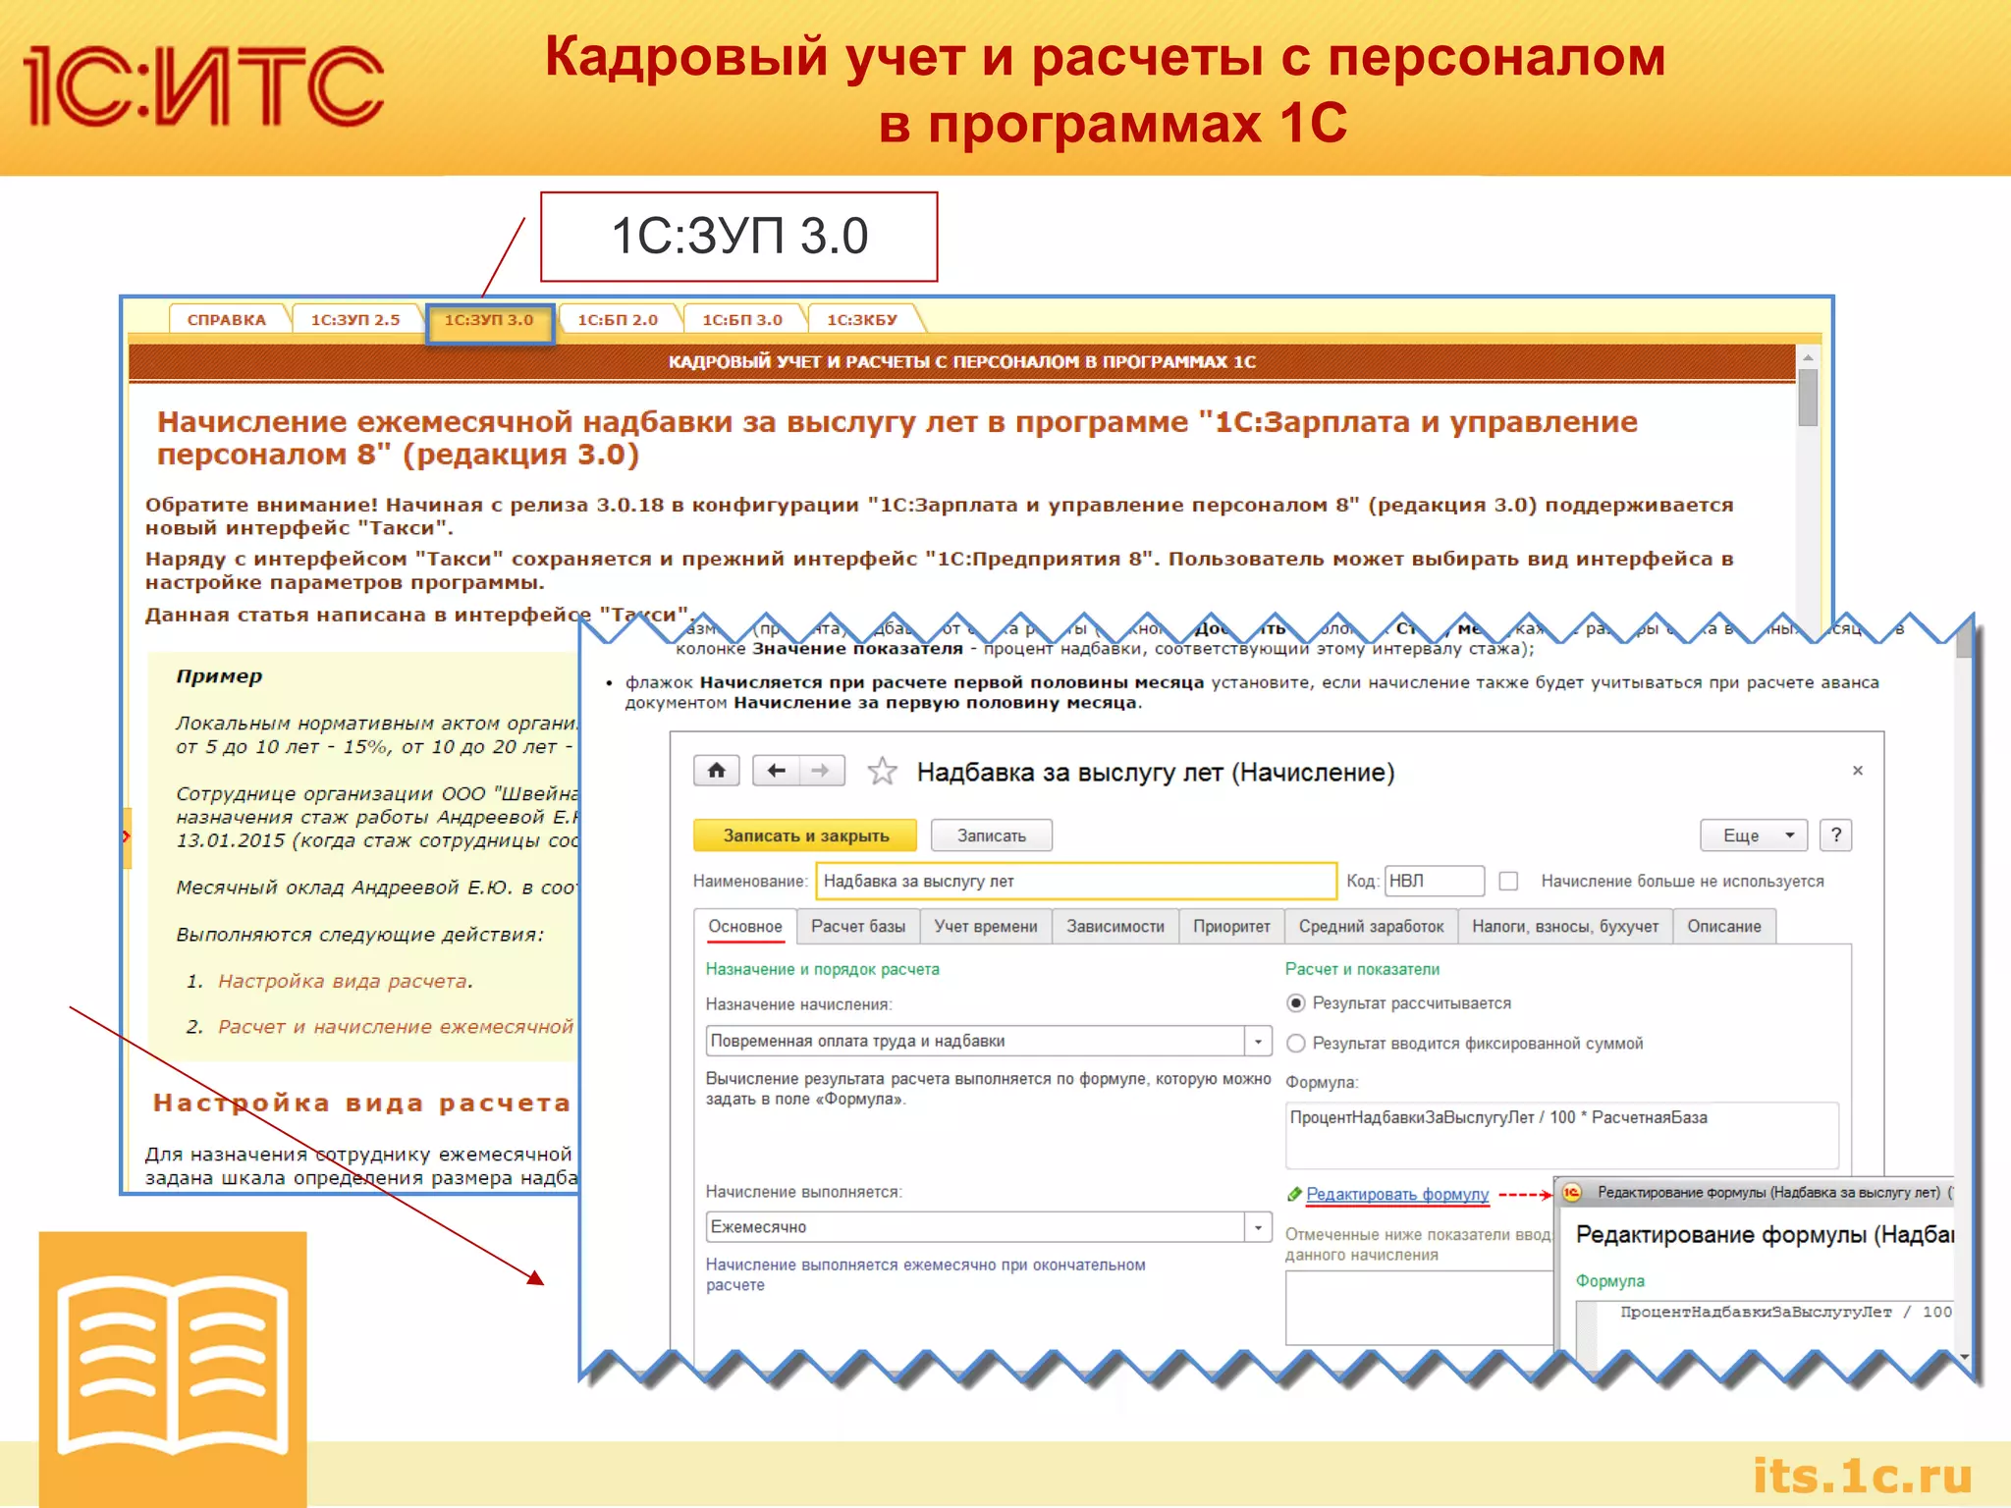
Task: Click the formula field in the editing dialog
Action: coord(1765,1332)
